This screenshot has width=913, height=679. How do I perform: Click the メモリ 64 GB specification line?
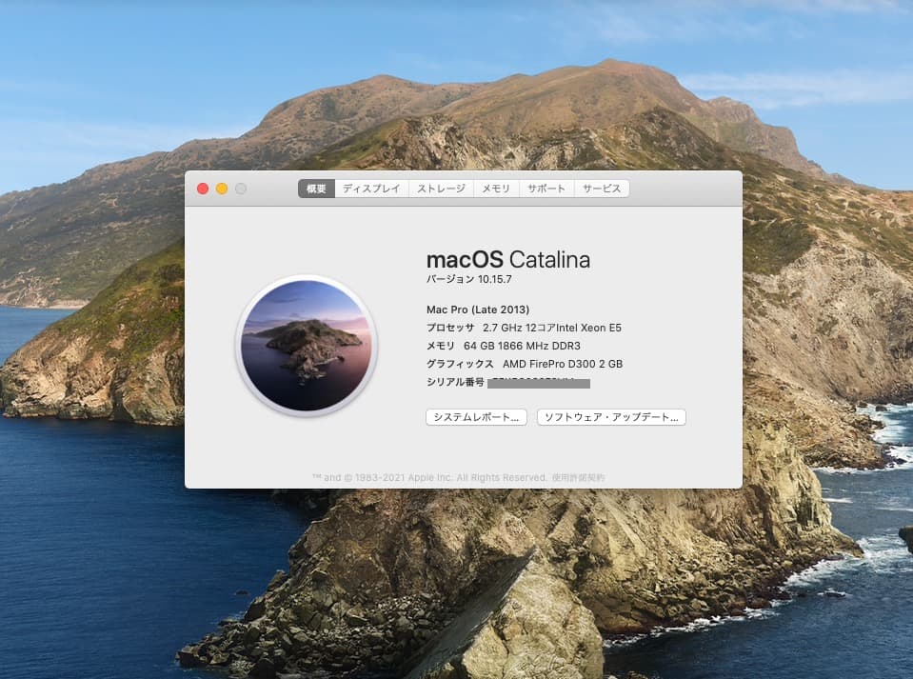click(502, 346)
